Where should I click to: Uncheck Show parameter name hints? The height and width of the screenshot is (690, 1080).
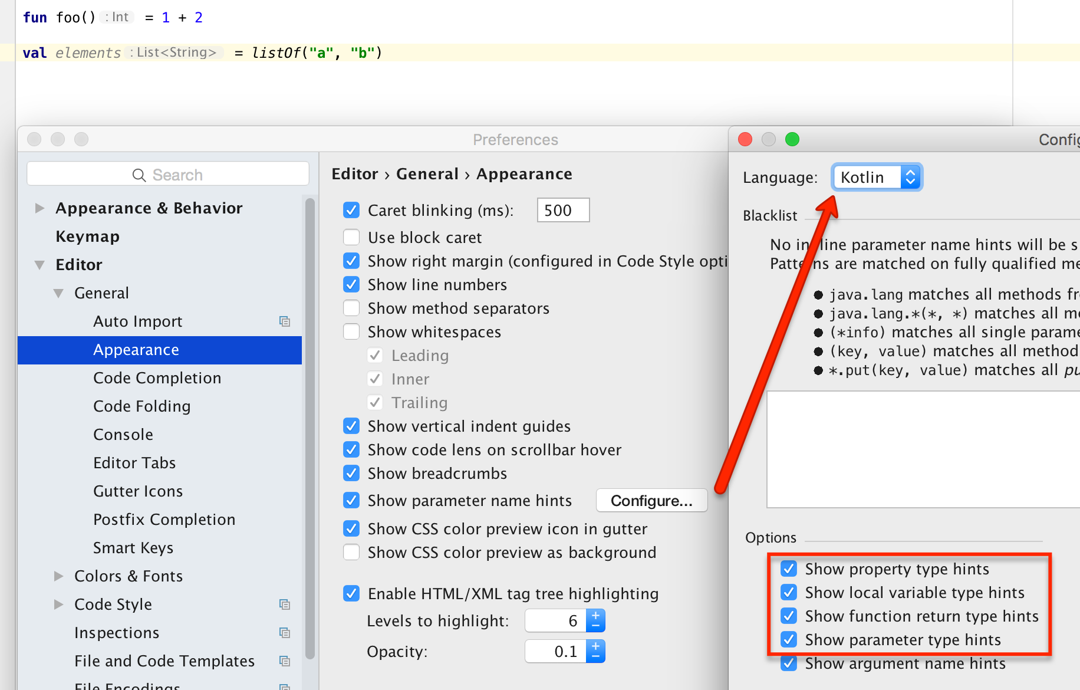(x=351, y=500)
